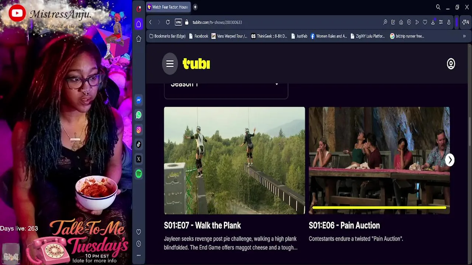Open the Tubi hamburger menu
The width and height of the screenshot is (472, 265).
coord(170,64)
